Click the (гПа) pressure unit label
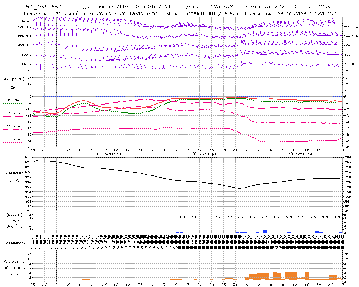The width and height of the screenshot is (359, 287). click(15, 180)
